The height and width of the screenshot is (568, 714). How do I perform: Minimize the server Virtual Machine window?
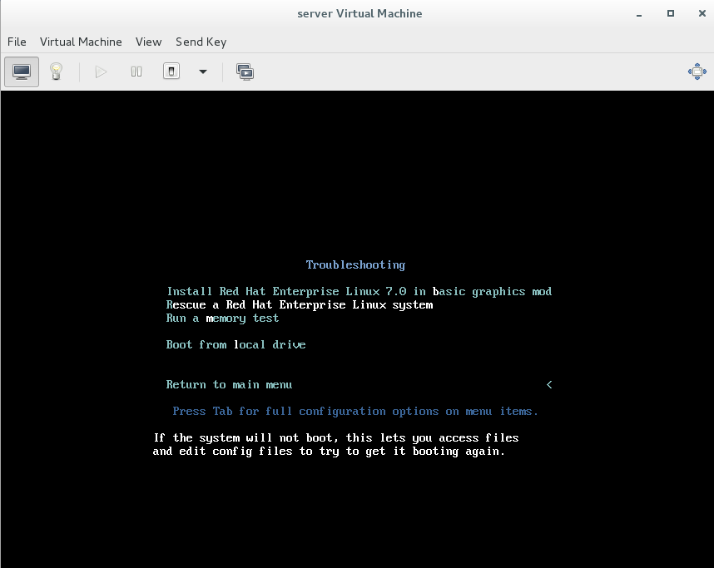[x=639, y=14]
